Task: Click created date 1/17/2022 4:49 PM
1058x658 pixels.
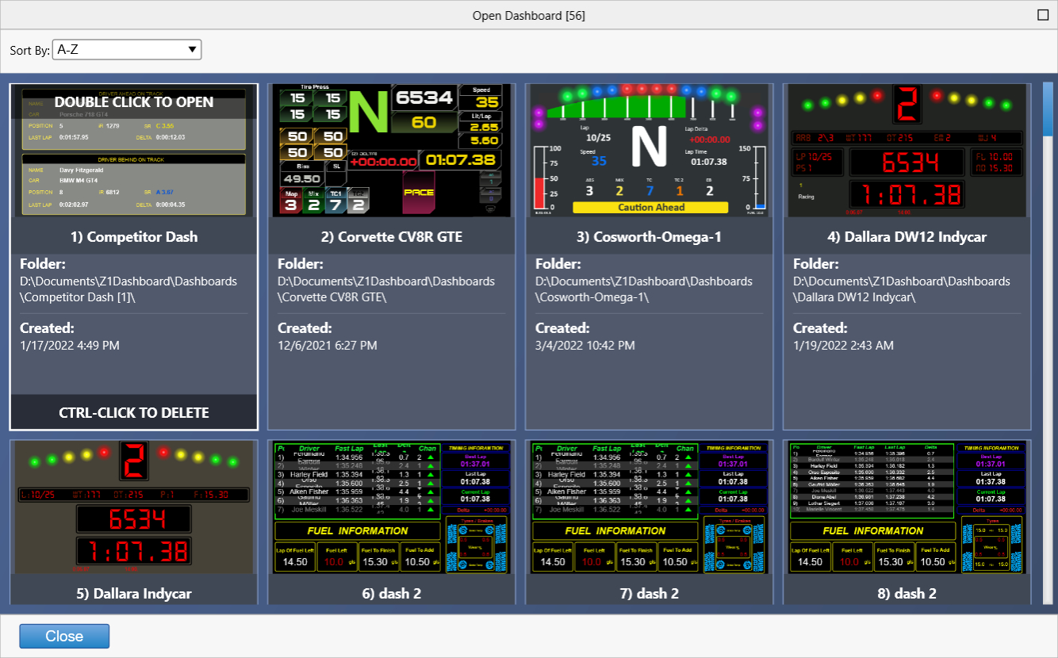Action: 70,346
